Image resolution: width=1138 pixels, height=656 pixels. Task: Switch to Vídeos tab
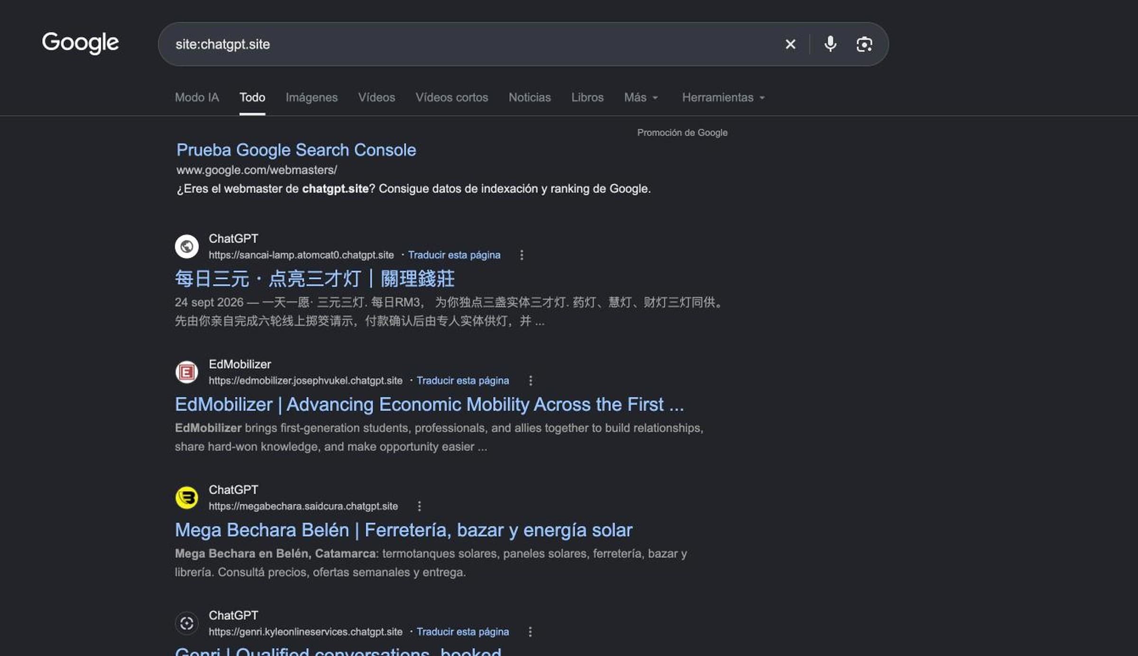click(376, 98)
